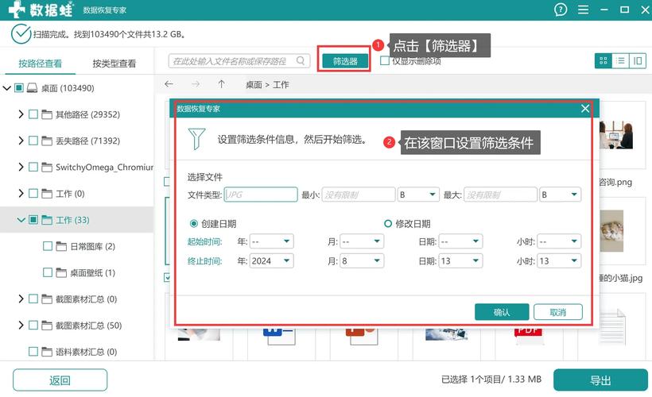This screenshot has height=397, width=652.
Task: Open the start time date dropdown
Action: (460, 241)
